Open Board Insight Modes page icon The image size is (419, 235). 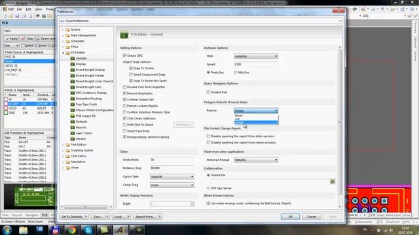click(73, 76)
